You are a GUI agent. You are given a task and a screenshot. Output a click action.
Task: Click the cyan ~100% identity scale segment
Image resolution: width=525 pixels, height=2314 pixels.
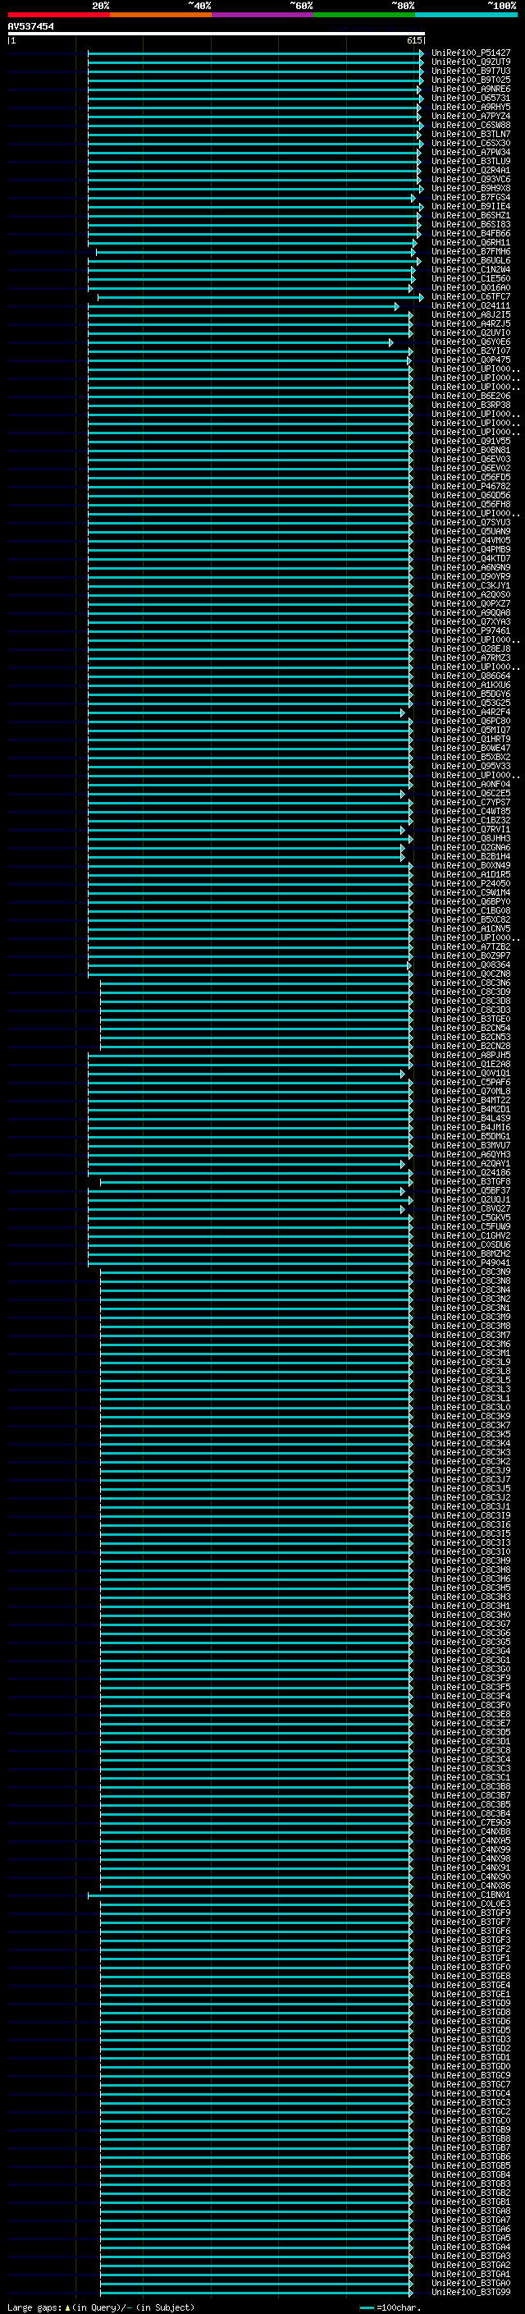pos(466,15)
